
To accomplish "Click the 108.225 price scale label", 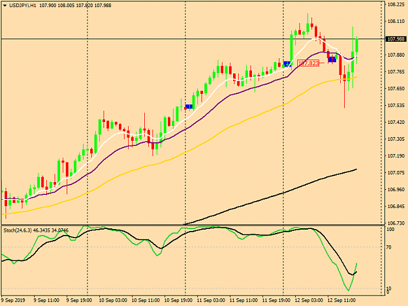I will pyautogui.click(x=396, y=5).
